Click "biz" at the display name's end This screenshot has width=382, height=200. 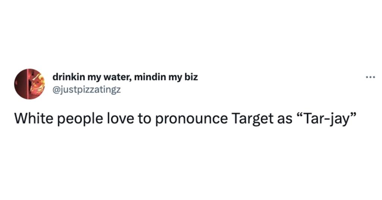pyautogui.click(x=191, y=77)
